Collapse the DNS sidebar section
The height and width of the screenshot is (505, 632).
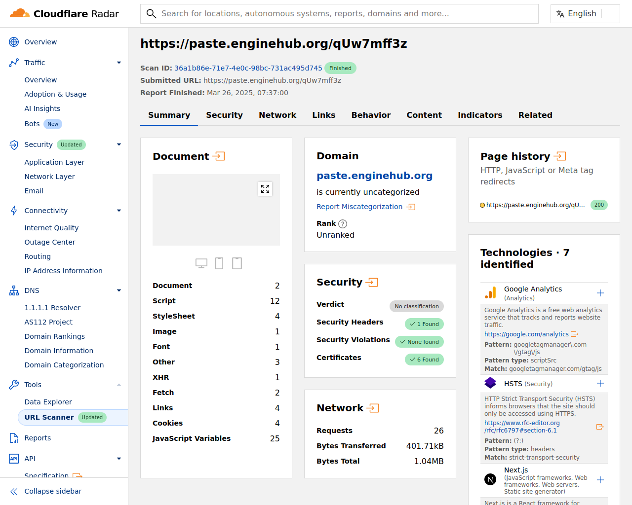pos(119,290)
